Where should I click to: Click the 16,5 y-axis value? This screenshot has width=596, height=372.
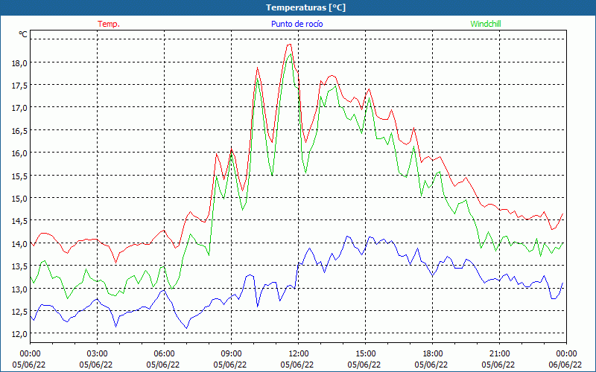tap(19, 131)
